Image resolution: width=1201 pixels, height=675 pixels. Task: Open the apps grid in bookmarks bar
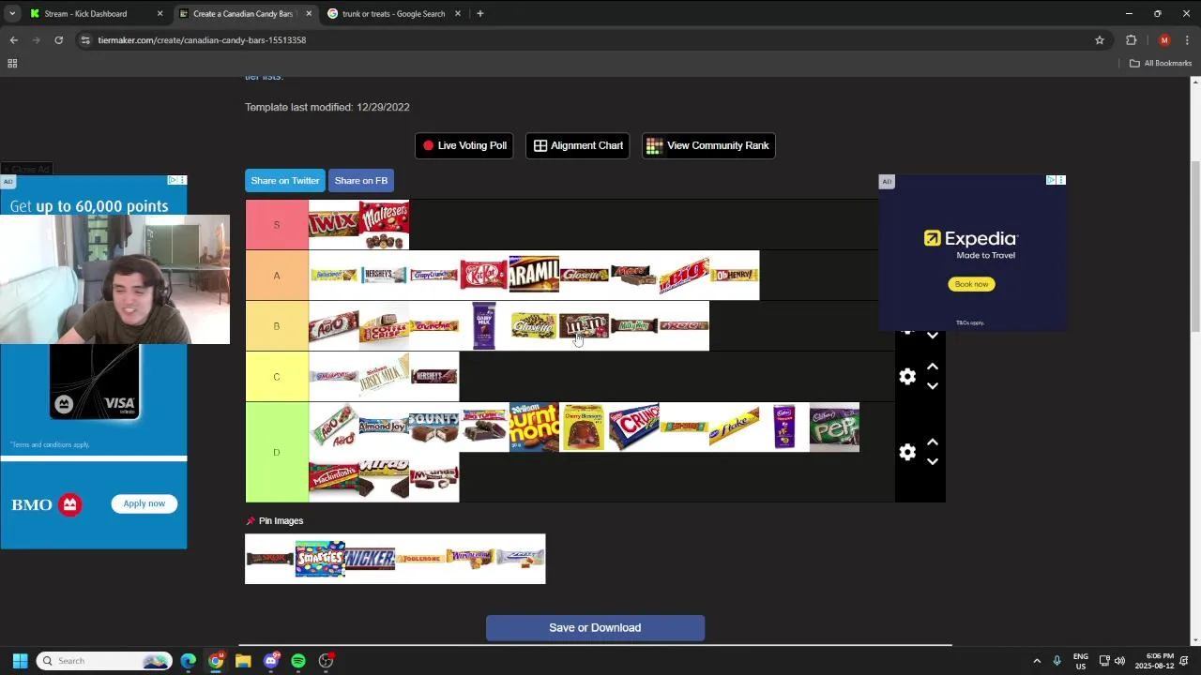[12, 63]
